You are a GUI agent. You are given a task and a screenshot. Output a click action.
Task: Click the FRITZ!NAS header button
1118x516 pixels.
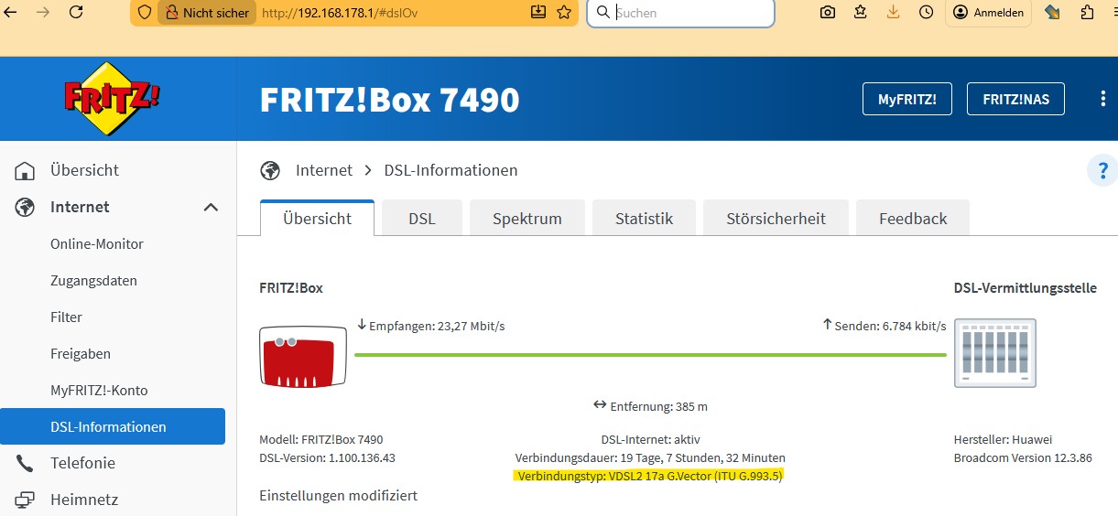point(1015,99)
